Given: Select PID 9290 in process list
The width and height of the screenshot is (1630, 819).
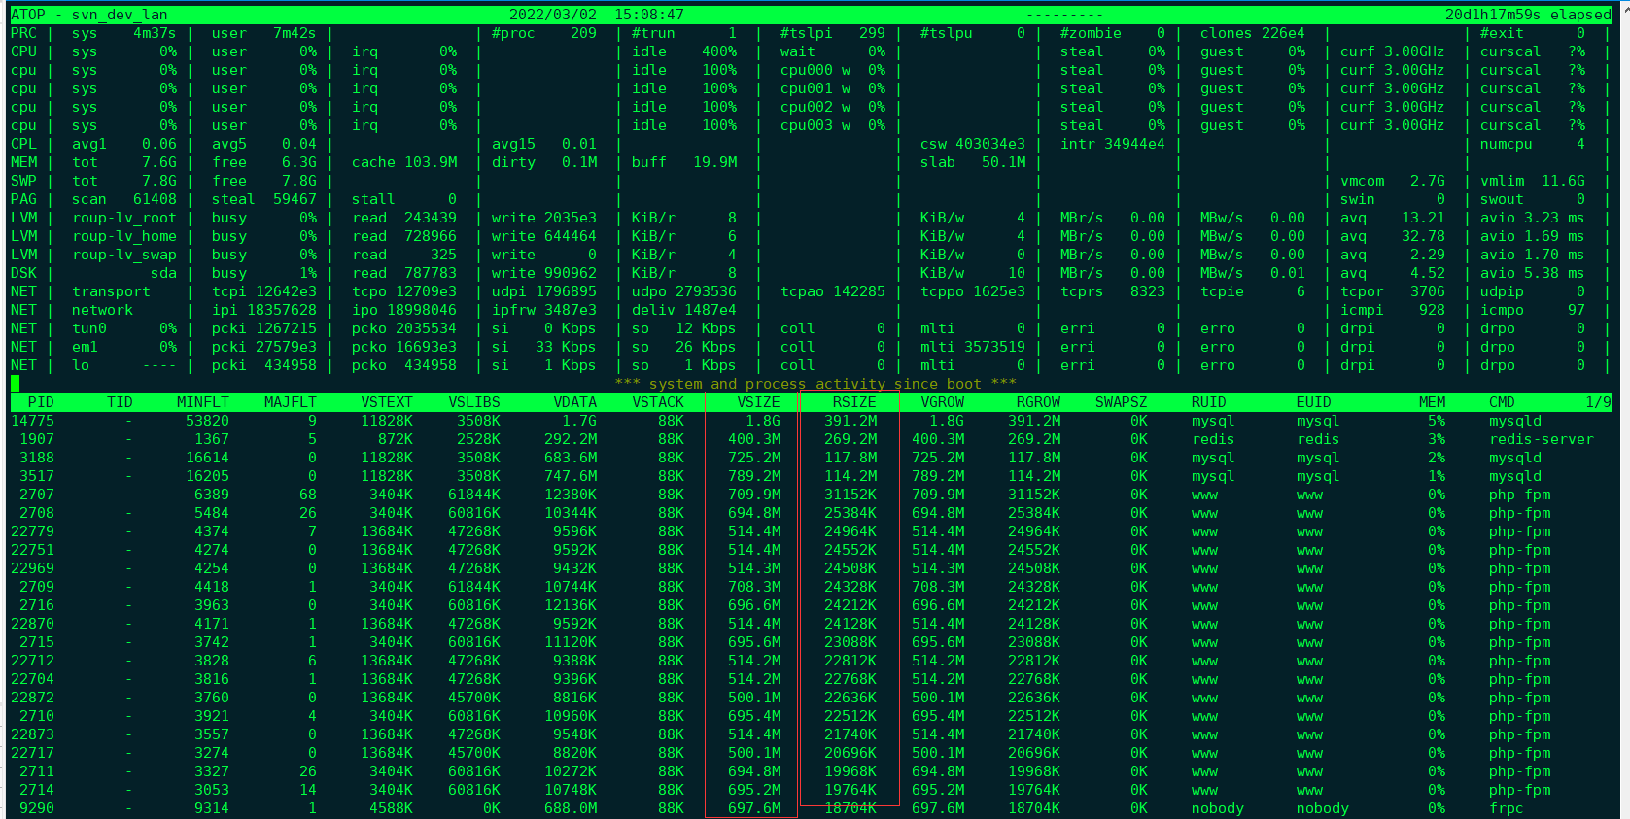Looking at the screenshot, I should tap(37, 808).
